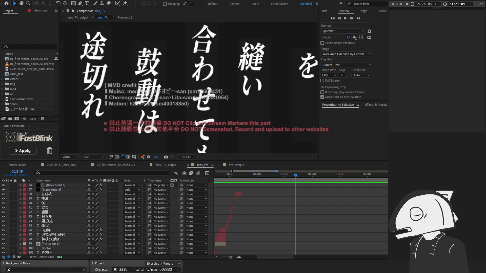Viewport: 486px width, 273px height.
Task: Click the FastBlink Apply button
Action: (23, 151)
